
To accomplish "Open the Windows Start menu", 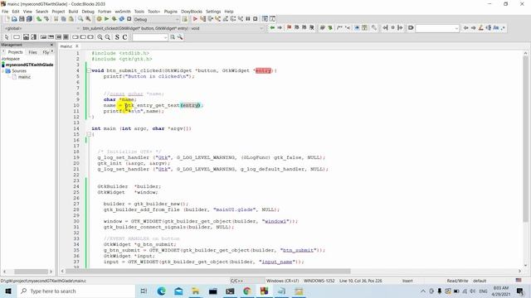I will [x=8, y=291].
